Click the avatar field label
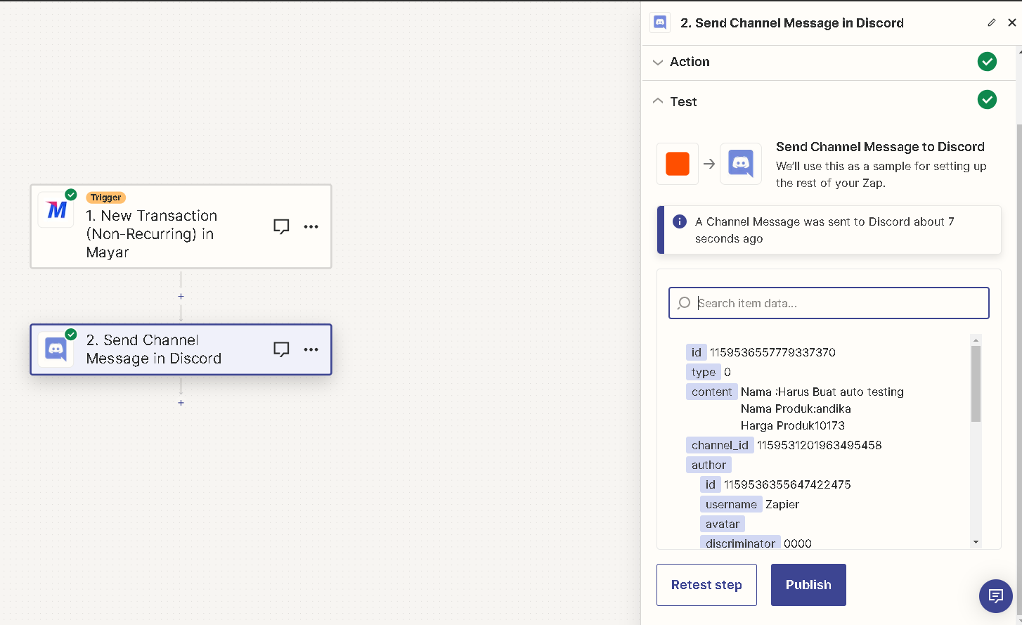Viewport: 1022px width, 625px height. tap(722, 524)
